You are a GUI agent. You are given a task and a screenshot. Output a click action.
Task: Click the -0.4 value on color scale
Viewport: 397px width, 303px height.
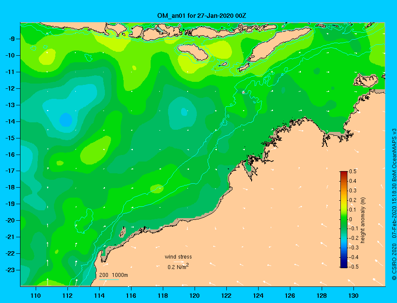pyautogui.click(x=354, y=257)
